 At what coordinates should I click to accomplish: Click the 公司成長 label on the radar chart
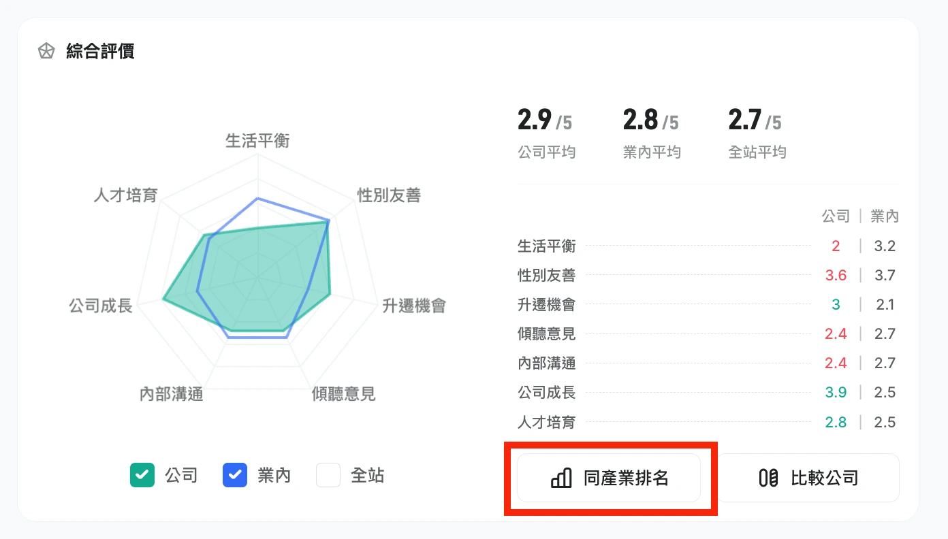[x=101, y=306]
